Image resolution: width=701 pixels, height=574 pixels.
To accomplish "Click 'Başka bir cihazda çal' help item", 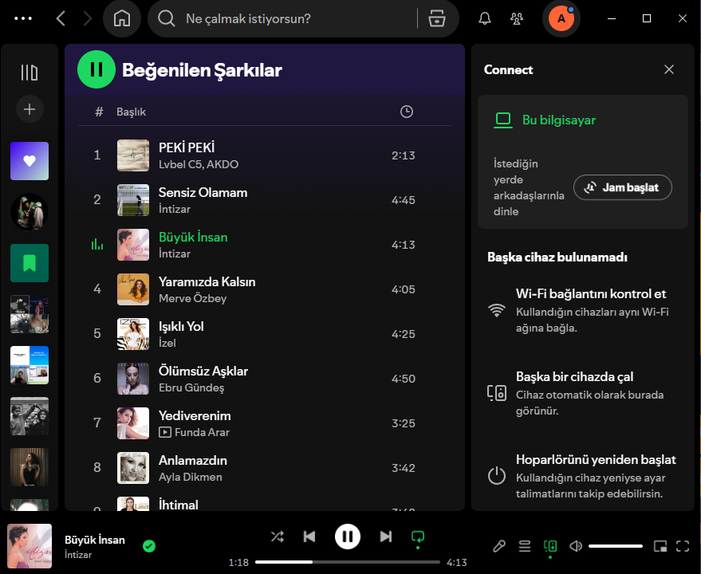I will 574,377.
